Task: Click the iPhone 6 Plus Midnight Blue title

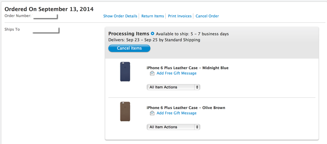Action: pos(187,68)
